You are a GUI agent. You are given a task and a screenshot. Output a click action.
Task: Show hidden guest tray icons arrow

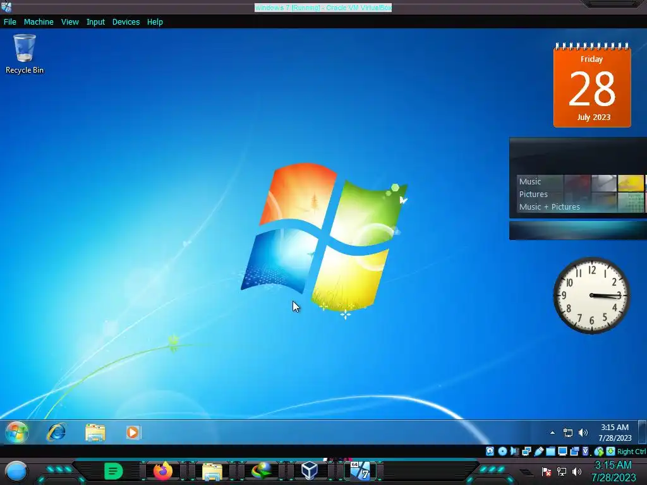tap(552, 433)
